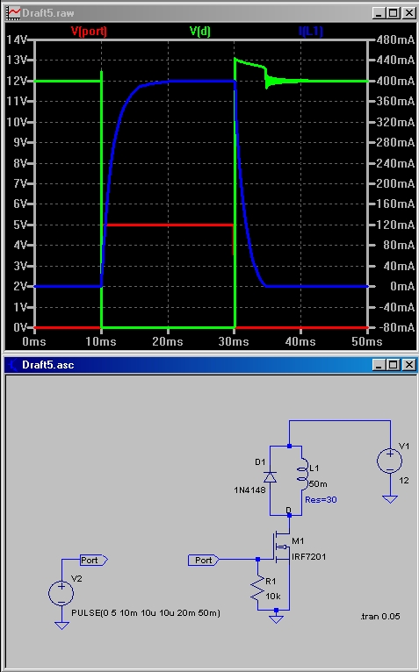Image resolution: width=419 pixels, height=672 pixels.
Task: Select voltage source V1 symbol
Action: pos(390,461)
